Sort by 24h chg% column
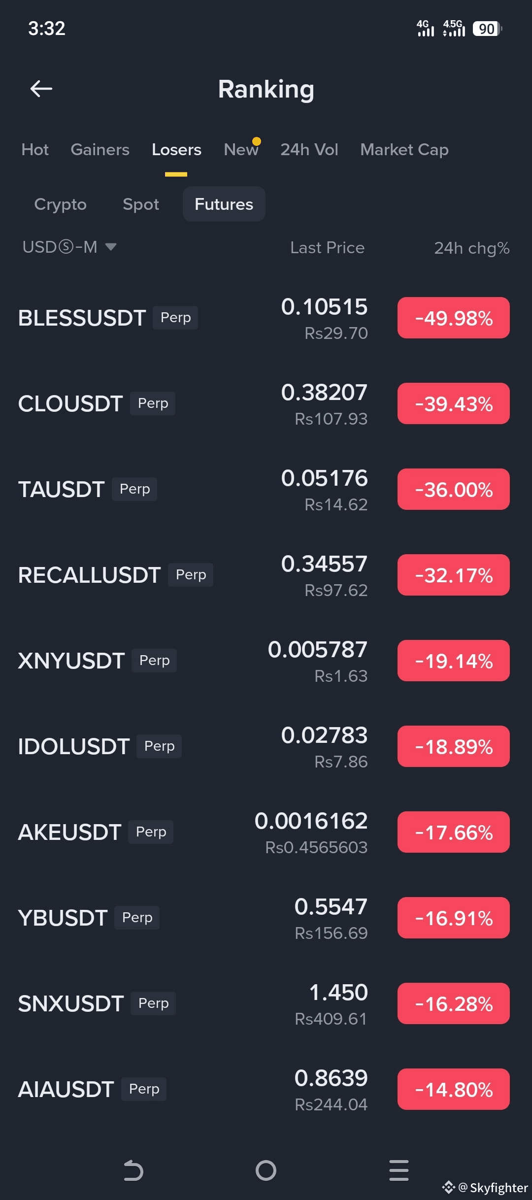 click(471, 248)
